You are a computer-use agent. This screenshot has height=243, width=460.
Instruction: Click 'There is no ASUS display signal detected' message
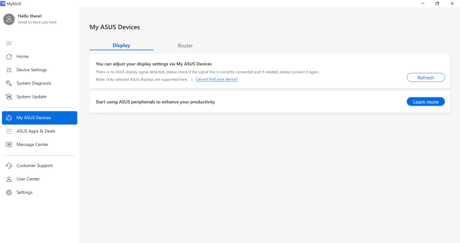tap(207, 72)
